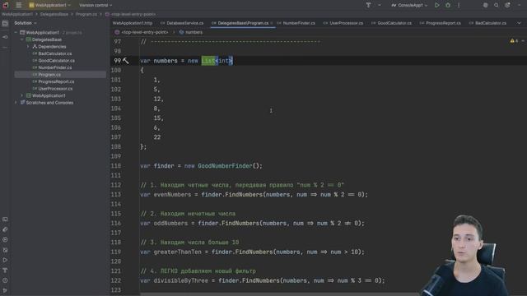Click the horizontal scrollbar below the editor

point(279,294)
